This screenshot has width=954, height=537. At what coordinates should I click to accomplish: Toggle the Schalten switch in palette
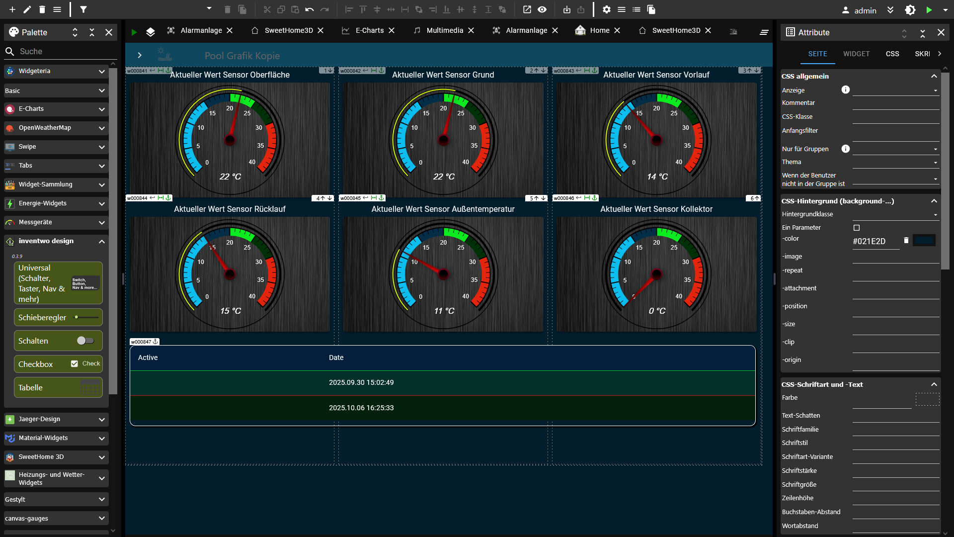coord(85,341)
